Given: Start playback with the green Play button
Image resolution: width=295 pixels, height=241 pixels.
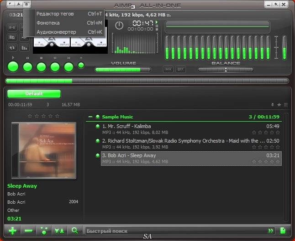Looking at the screenshot, I should pos(13,67).
